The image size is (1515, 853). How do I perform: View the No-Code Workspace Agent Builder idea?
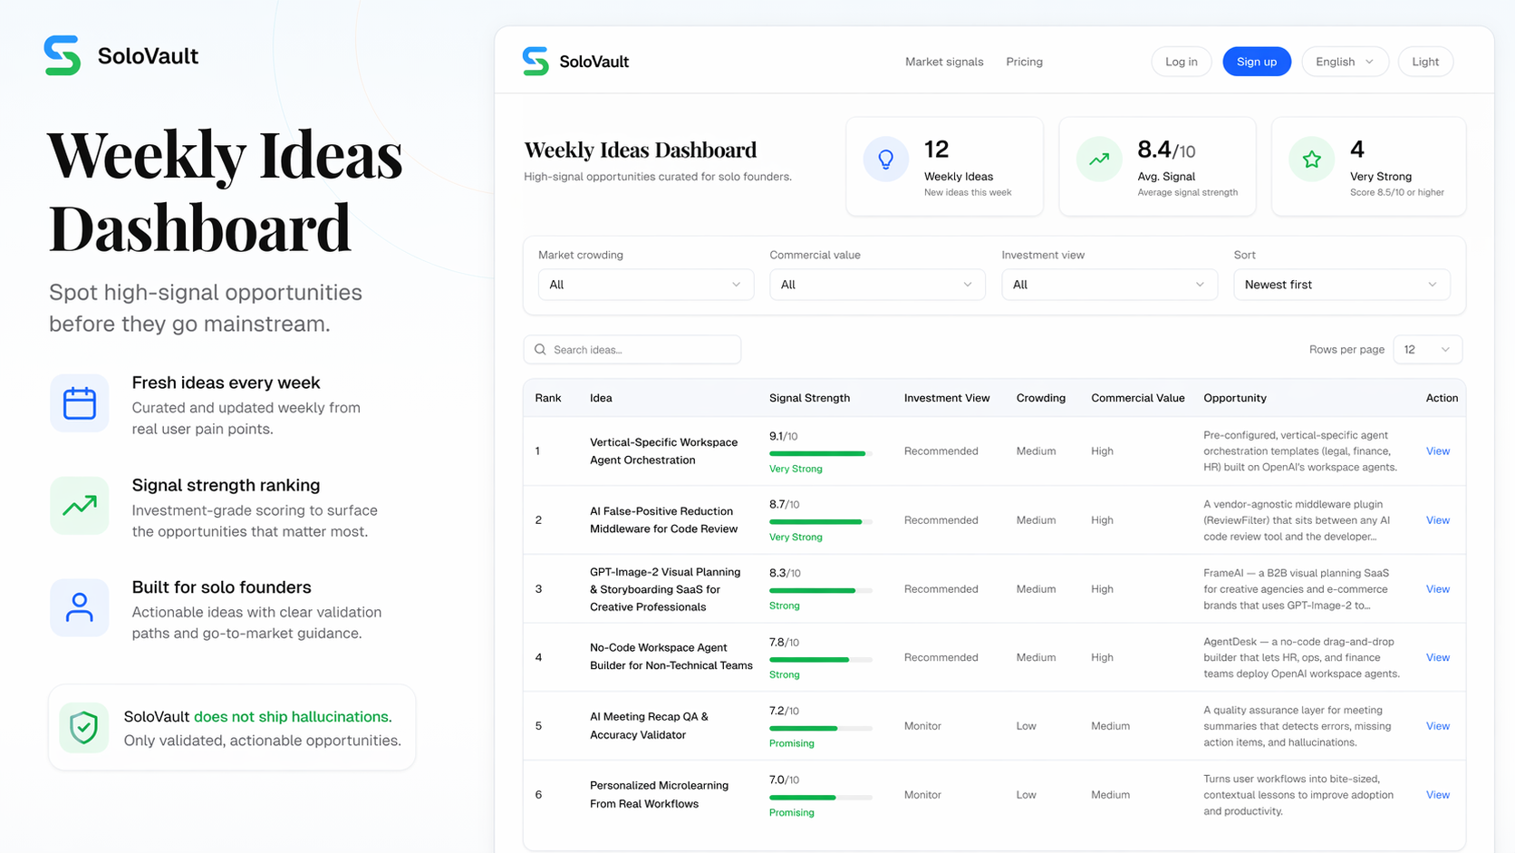tap(1437, 658)
